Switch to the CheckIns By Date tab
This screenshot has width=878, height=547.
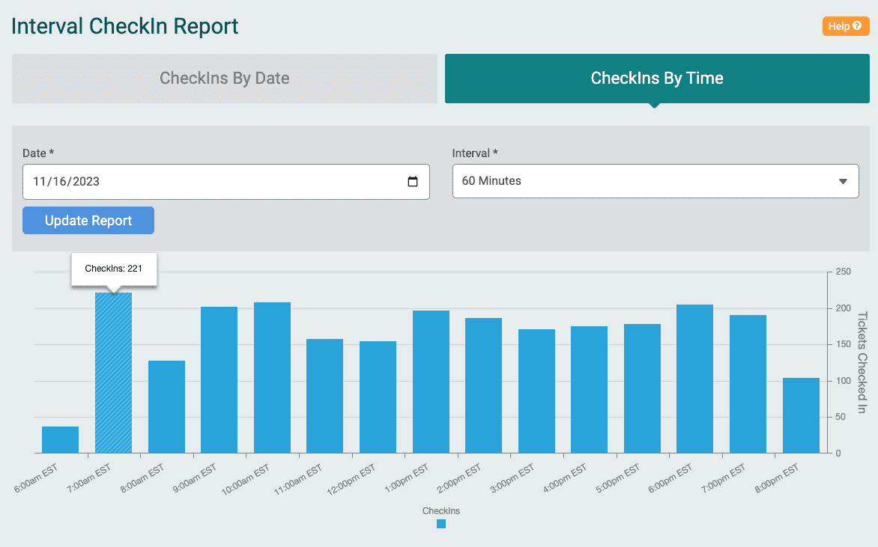pyautogui.click(x=224, y=78)
